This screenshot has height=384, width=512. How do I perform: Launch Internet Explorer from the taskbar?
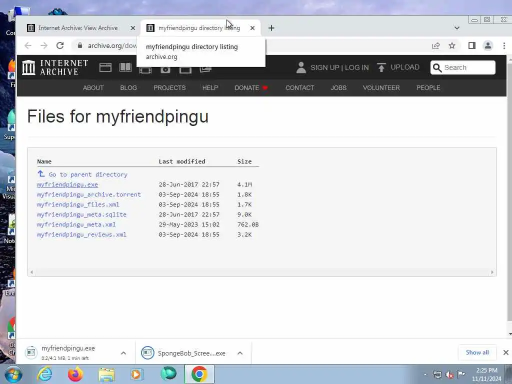(44, 374)
